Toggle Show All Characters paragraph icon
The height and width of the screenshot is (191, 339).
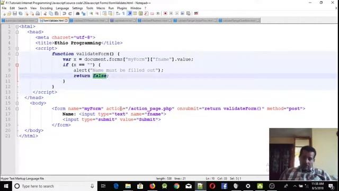[x=123, y=13]
